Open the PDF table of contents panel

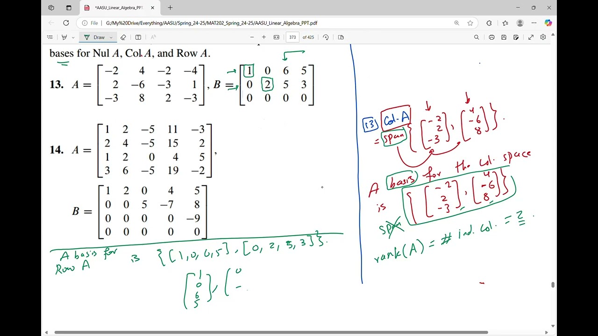pos(50,37)
